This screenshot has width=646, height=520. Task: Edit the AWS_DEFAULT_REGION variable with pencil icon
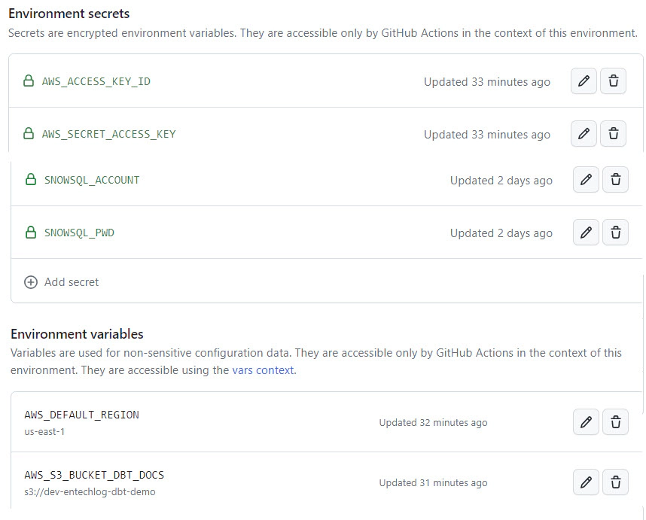[x=586, y=422]
